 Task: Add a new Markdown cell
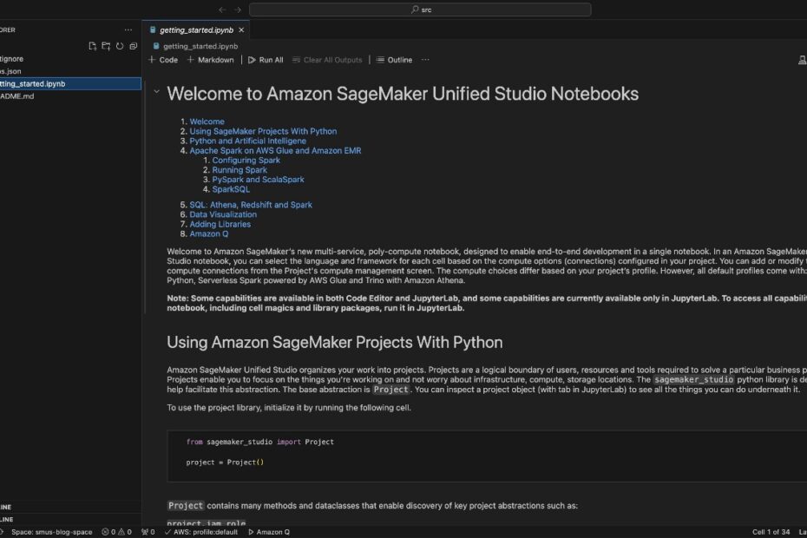click(211, 60)
